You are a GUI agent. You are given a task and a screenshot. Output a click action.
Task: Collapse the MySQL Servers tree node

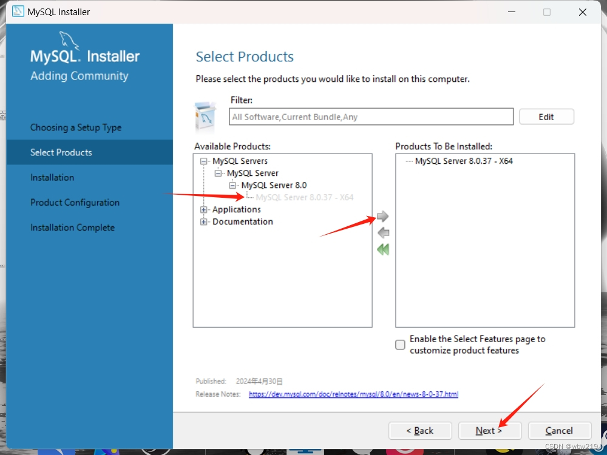[203, 161]
